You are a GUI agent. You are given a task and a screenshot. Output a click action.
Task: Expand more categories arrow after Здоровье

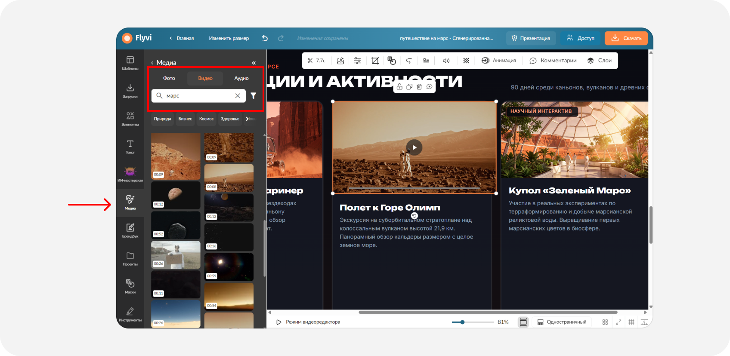pos(248,119)
